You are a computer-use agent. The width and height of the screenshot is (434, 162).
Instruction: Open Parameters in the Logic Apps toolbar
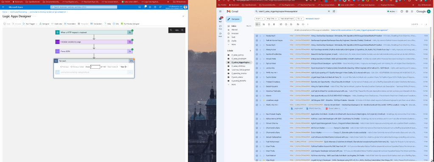coord(70,24)
